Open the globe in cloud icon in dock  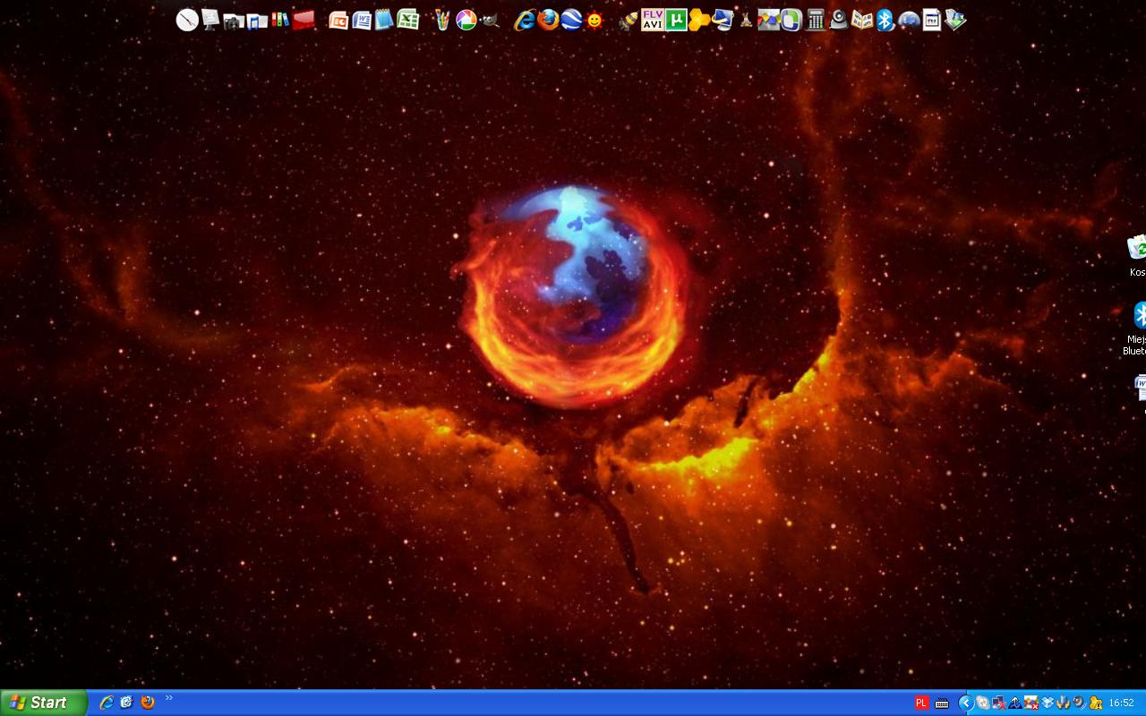coord(909,21)
